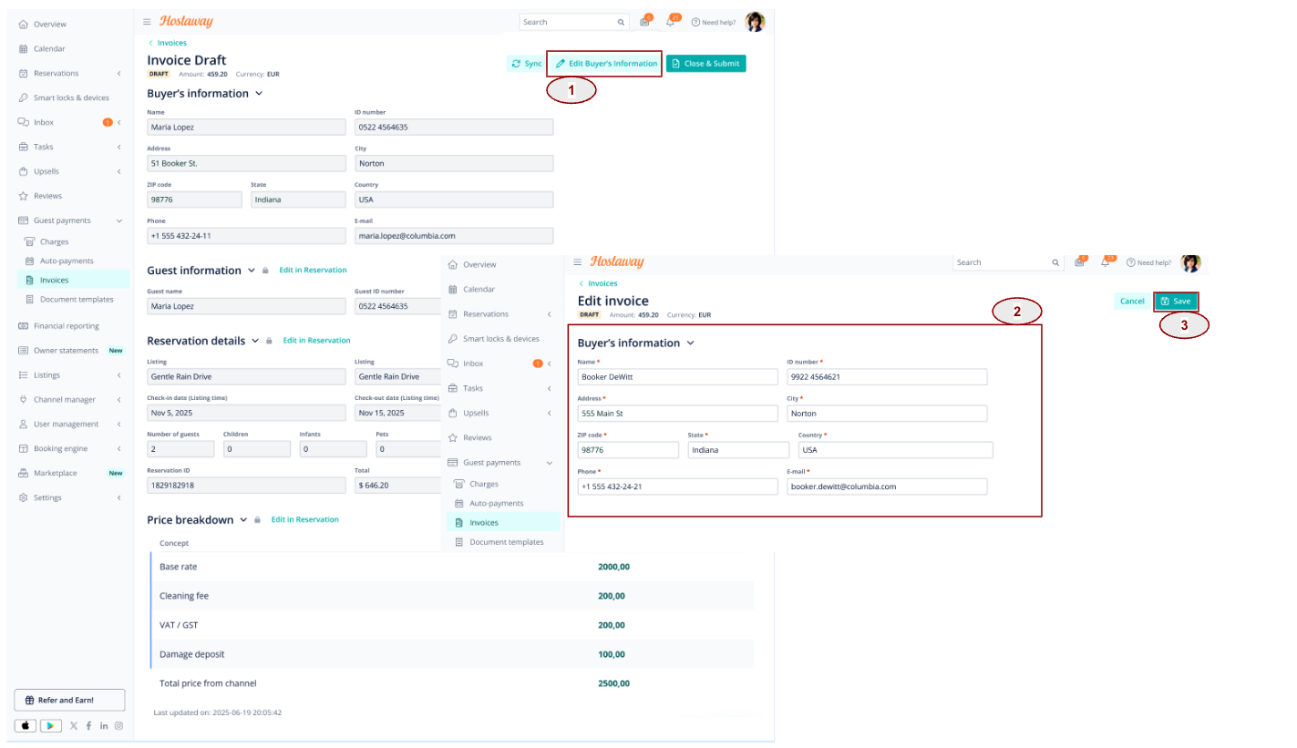Open the LinkedIn social link
This screenshot has height=748, width=1297.
[104, 725]
